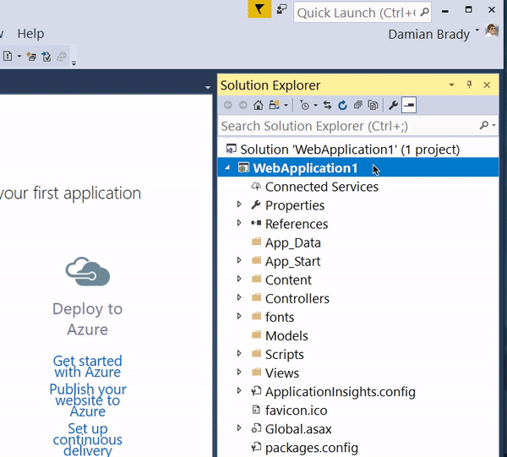Expand the Controllers folder
507x457 pixels.
(239, 297)
